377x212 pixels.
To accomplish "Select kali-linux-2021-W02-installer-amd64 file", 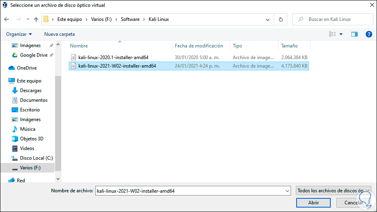I will pos(117,66).
